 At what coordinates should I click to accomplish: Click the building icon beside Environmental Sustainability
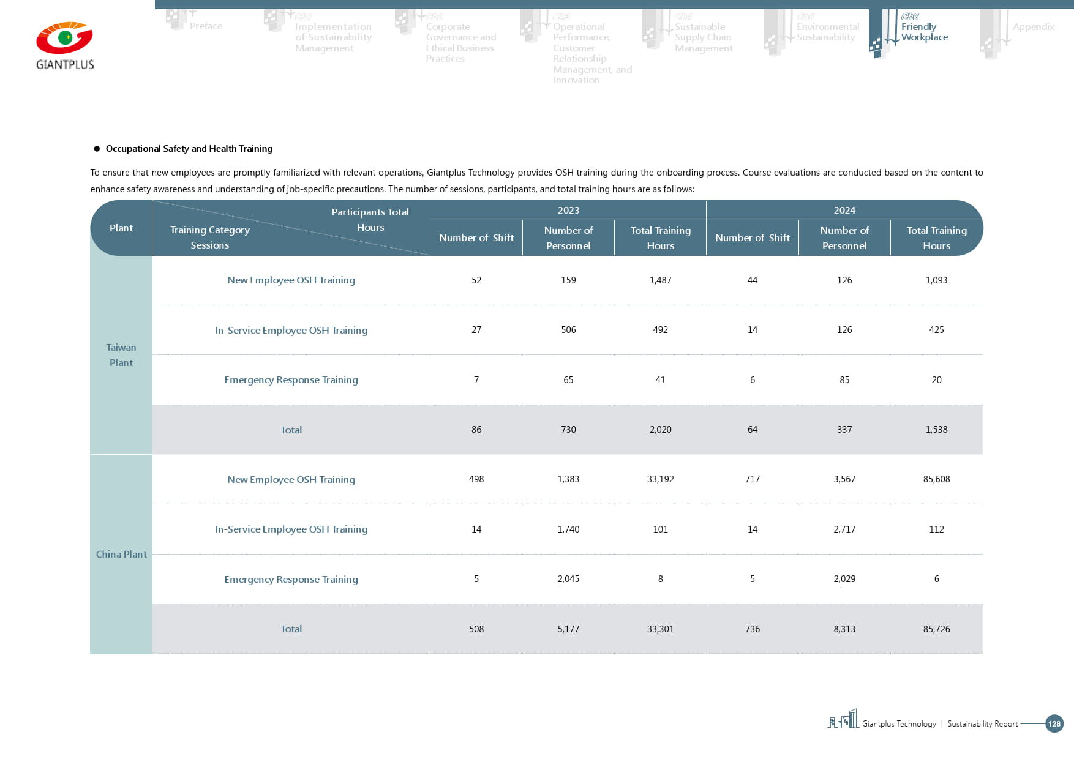[x=775, y=32]
